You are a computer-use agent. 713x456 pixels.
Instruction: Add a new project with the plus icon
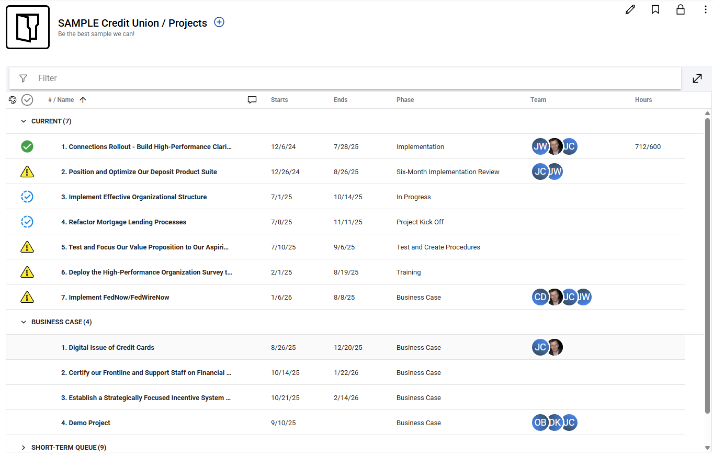[219, 22]
